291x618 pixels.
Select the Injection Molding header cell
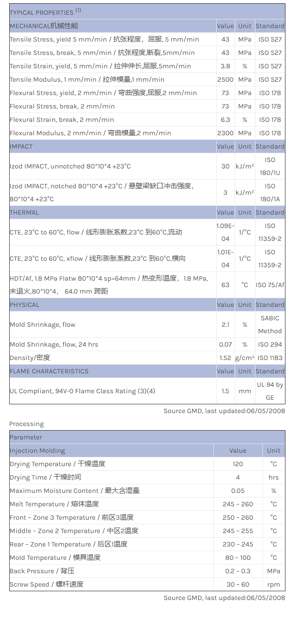tap(37, 450)
